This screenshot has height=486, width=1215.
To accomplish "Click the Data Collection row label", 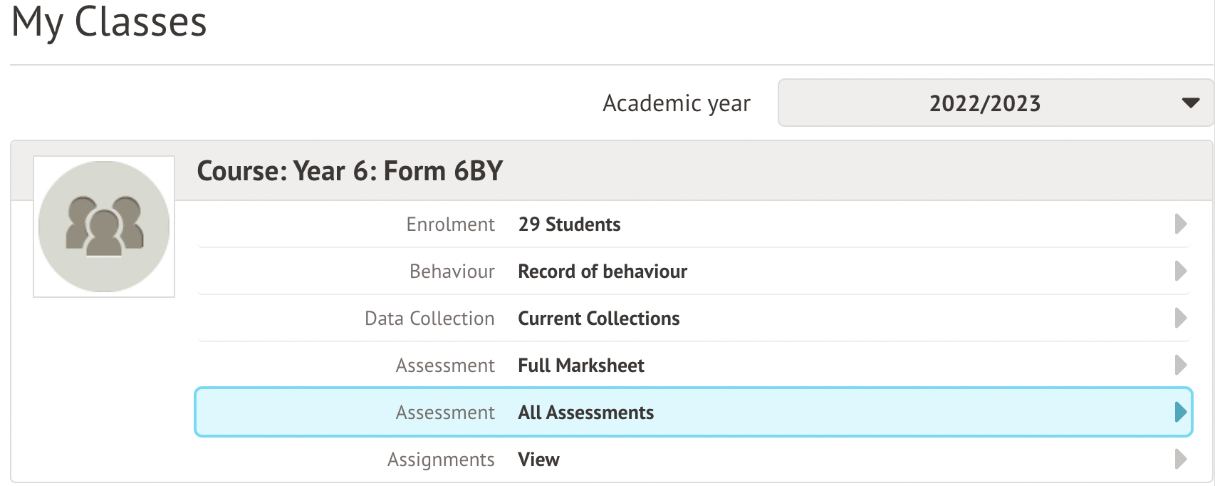I will tap(429, 319).
